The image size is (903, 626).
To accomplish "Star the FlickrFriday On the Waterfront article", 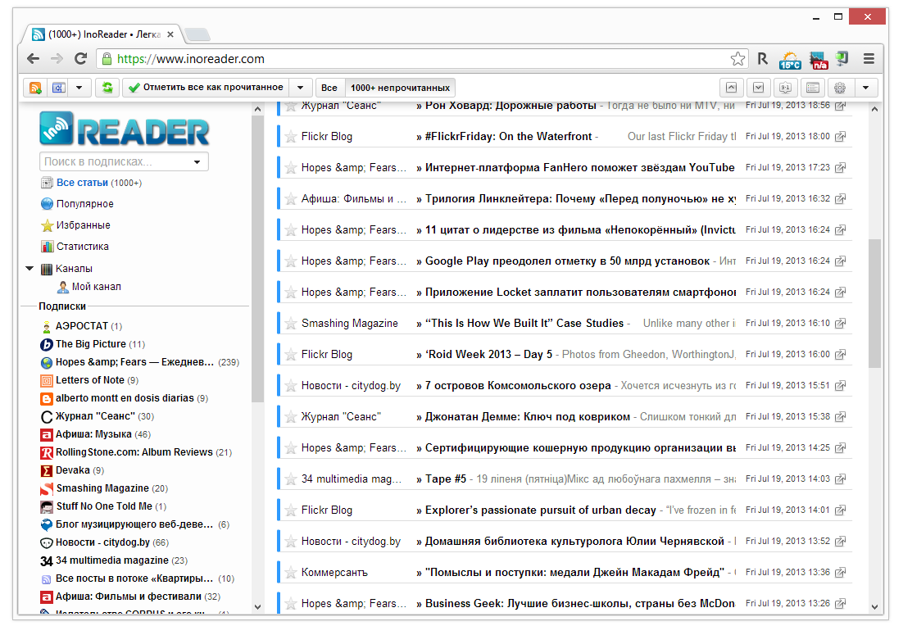I will [x=291, y=137].
